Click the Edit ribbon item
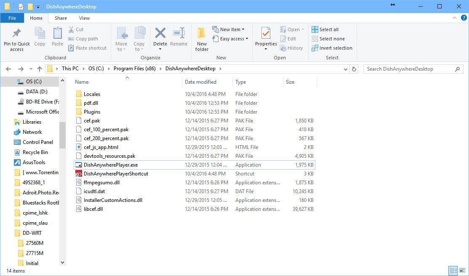The image size is (469, 276). click(x=288, y=39)
